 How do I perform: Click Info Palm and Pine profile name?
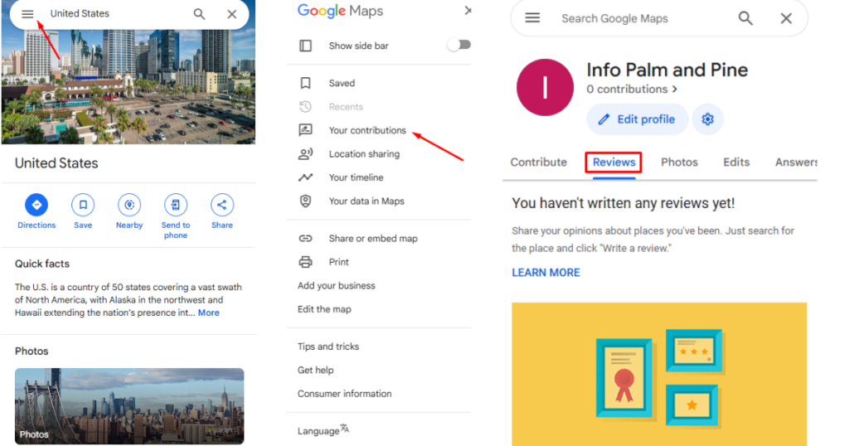point(667,70)
